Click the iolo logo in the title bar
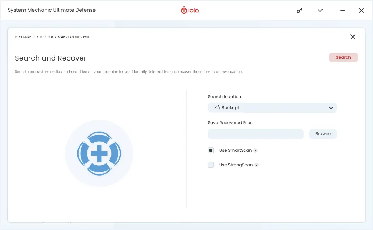This screenshot has width=373, height=230. pos(190,10)
